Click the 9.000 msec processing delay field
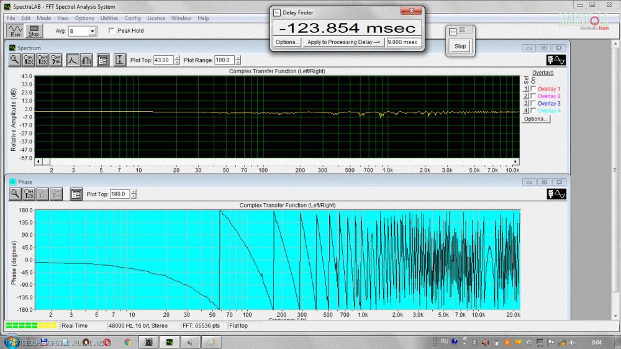Screen dimensions: 621x349 pyautogui.click(x=403, y=42)
